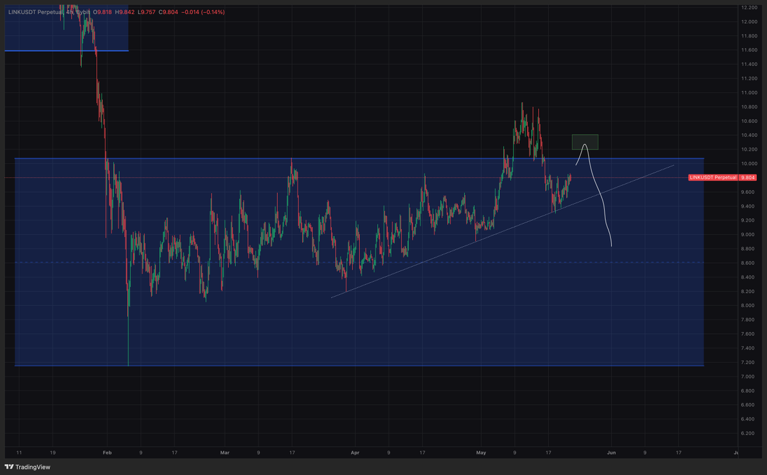Select the open value O9.818

pos(103,11)
